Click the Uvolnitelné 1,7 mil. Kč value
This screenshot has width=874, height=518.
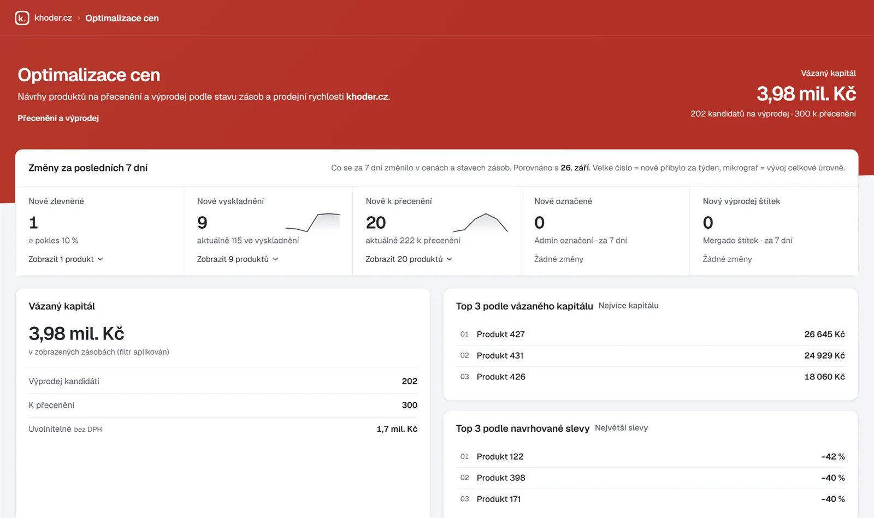397,429
